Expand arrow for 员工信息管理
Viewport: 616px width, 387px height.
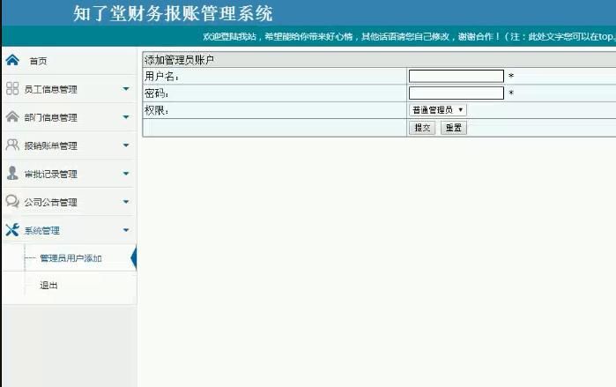click(126, 89)
